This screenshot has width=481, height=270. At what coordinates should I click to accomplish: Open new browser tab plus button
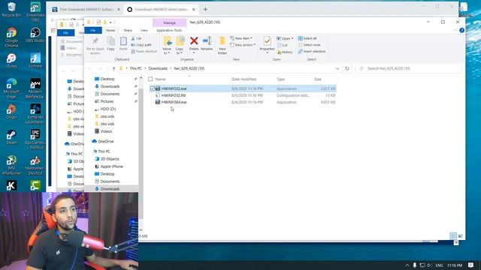205,10
